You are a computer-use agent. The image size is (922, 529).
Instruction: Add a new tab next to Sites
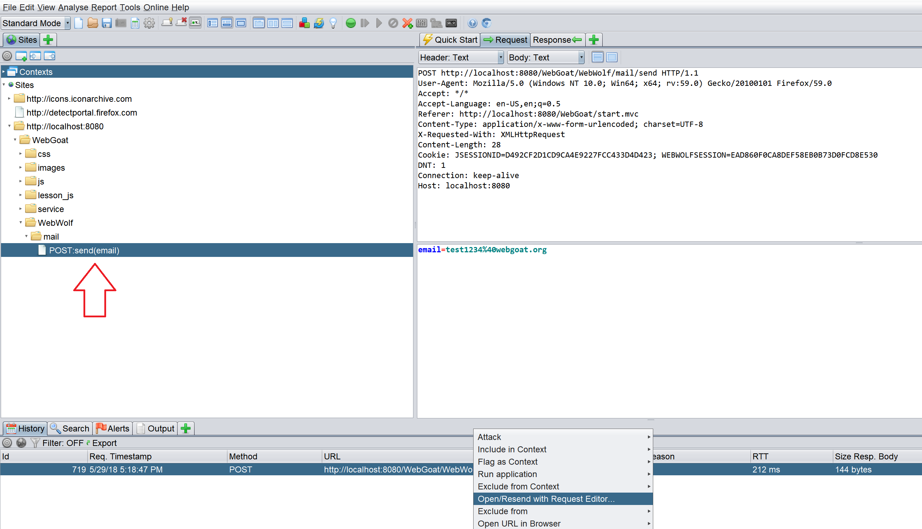click(x=48, y=40)
